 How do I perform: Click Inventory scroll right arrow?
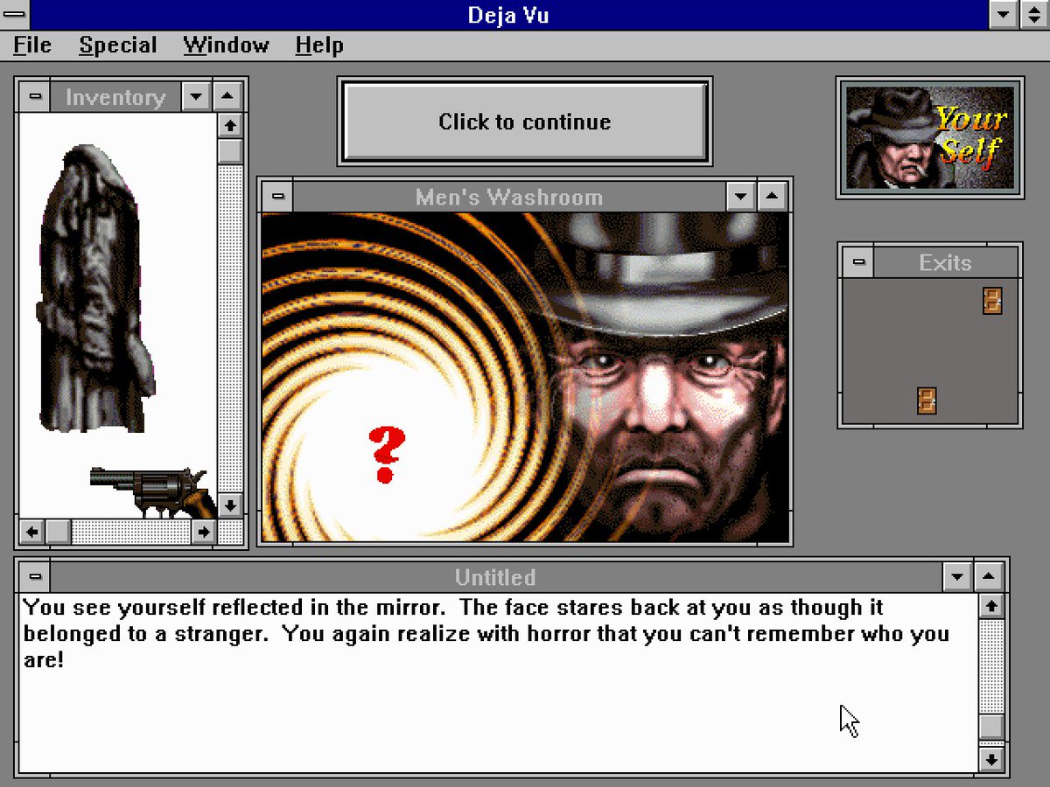(204, 531)
